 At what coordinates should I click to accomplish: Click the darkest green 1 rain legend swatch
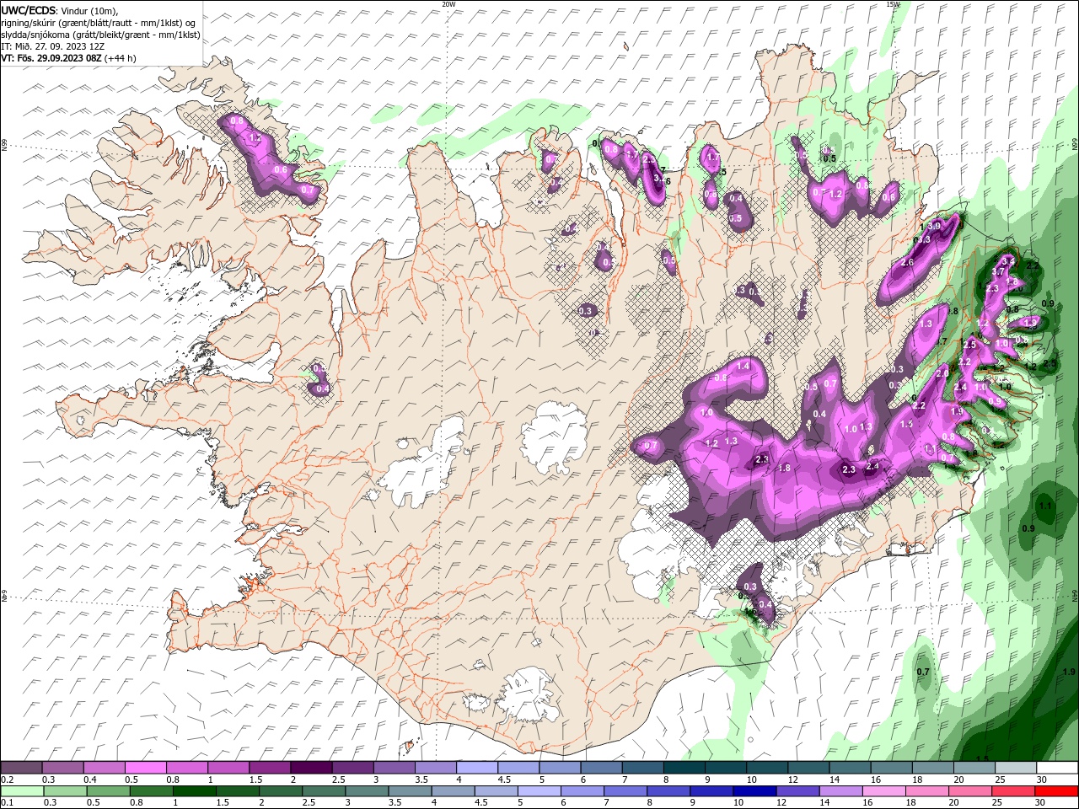[x=195, y=791]
